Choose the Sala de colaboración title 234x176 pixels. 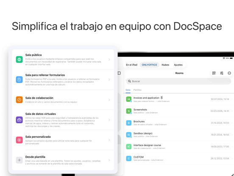point(39,98)
